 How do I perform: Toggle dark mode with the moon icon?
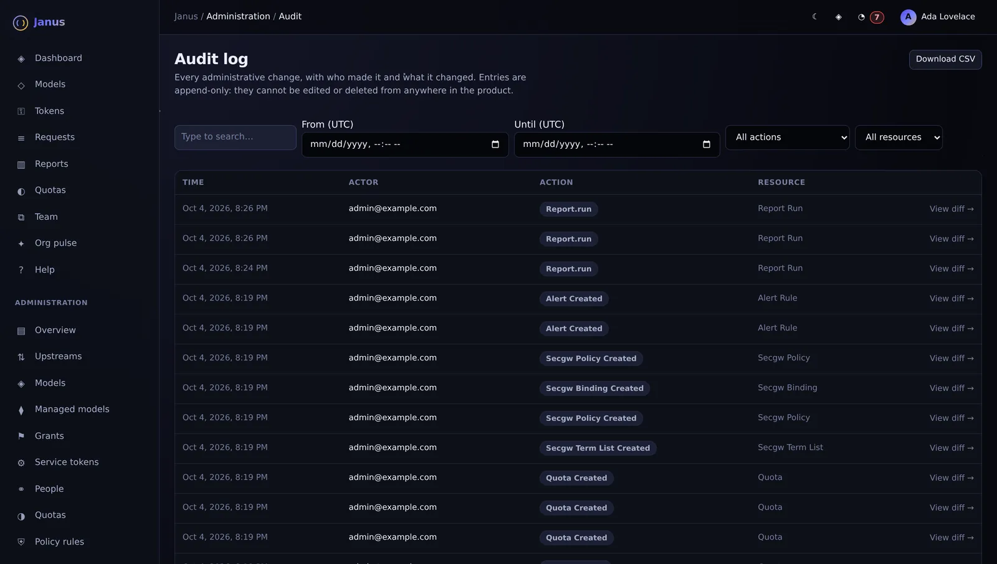[x=814, y=17]
